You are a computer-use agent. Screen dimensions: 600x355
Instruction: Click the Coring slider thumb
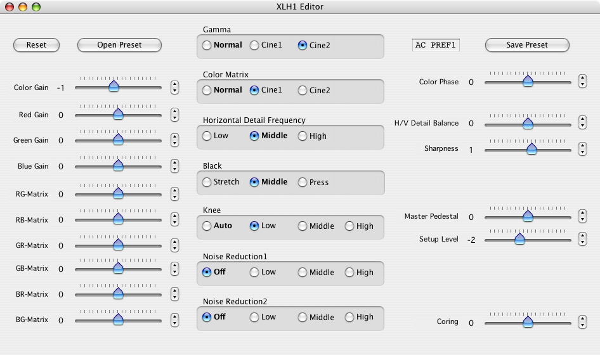click(528, 322)
